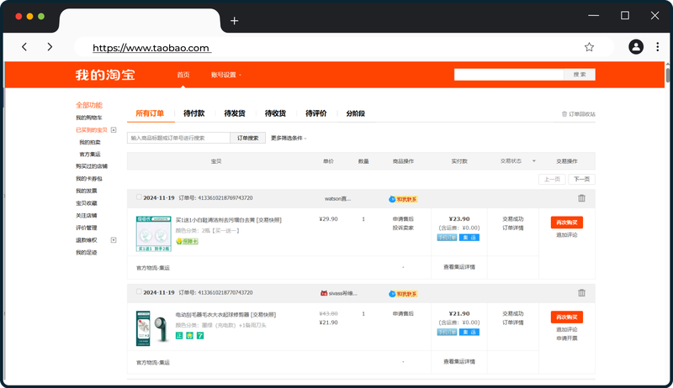This screenshot has height=388, width=673.
Task: Open the browser three-dot menu
Action: point(658,47)
